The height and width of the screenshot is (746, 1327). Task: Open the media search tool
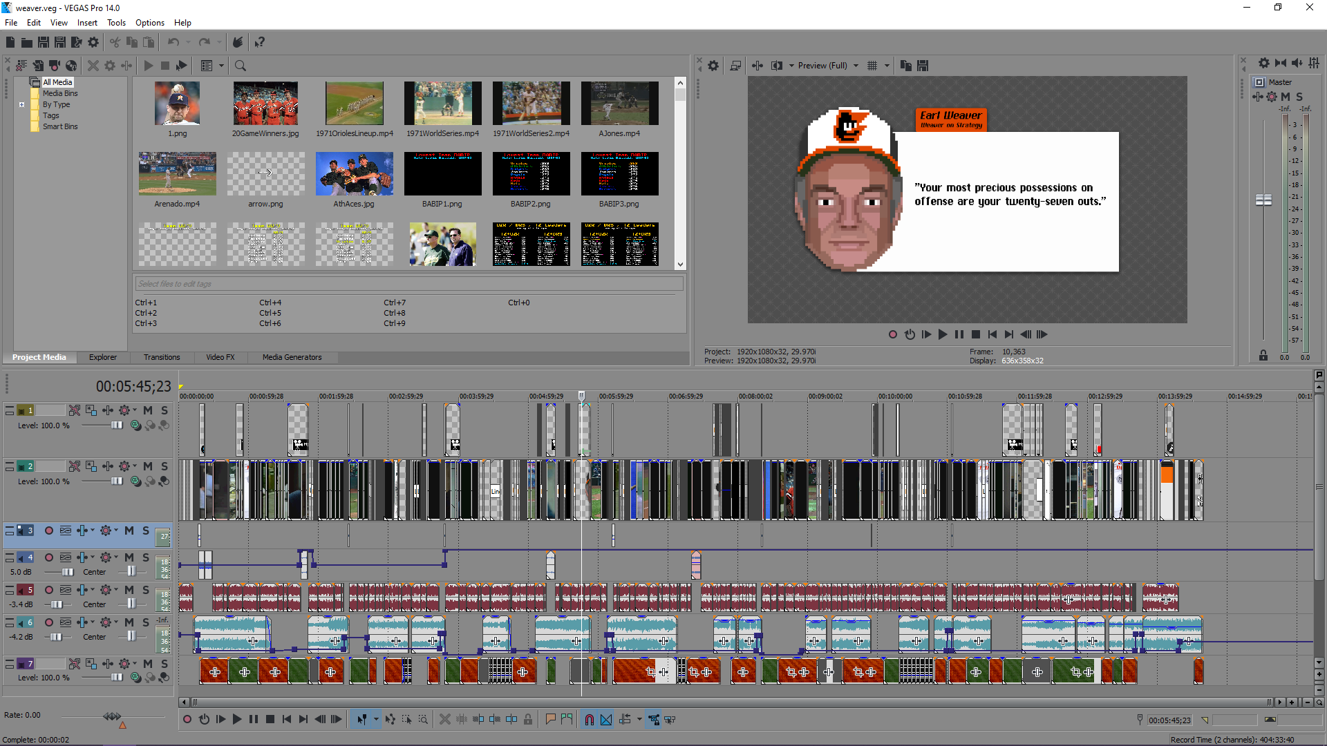241,66
